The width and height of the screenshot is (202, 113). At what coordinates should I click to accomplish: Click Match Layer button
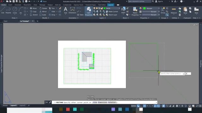111,15
